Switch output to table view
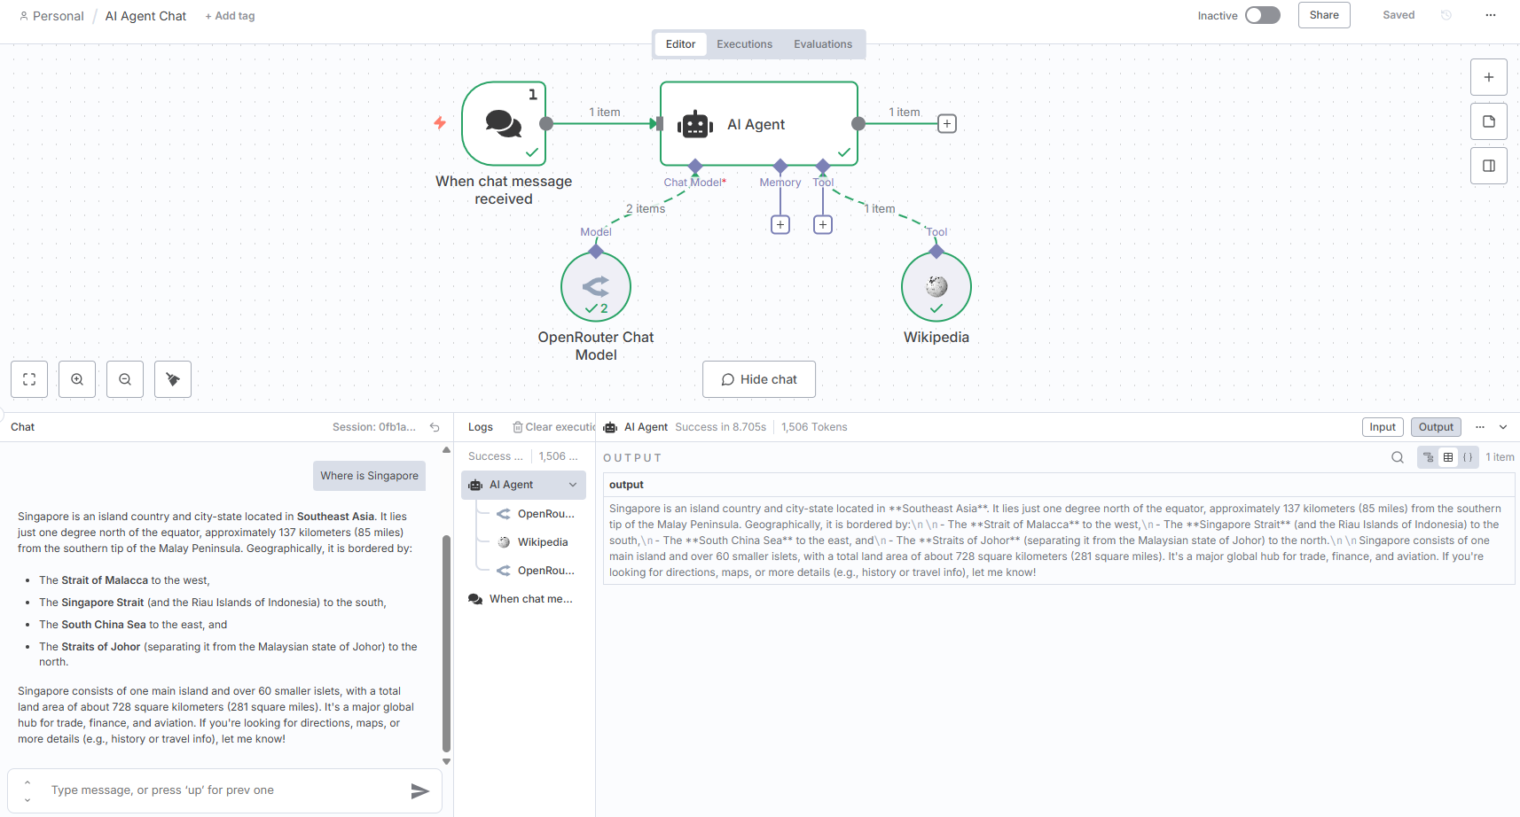 (x=1448, y=457)
